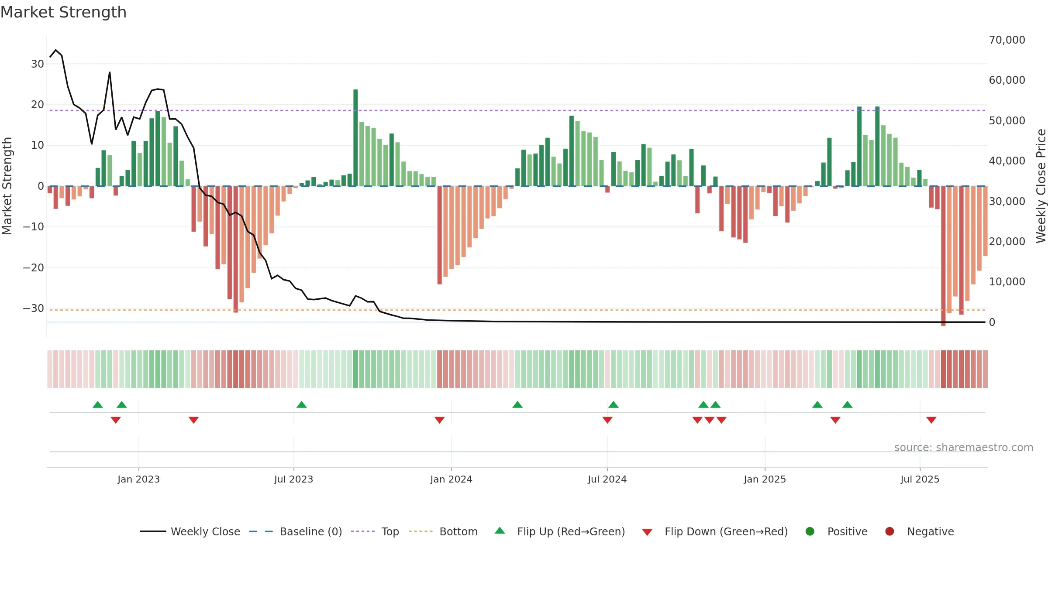This screenshot has width=1048, height=589.
Task: Click the 70,000 right axis tick label
Action: click(1007, 40)
